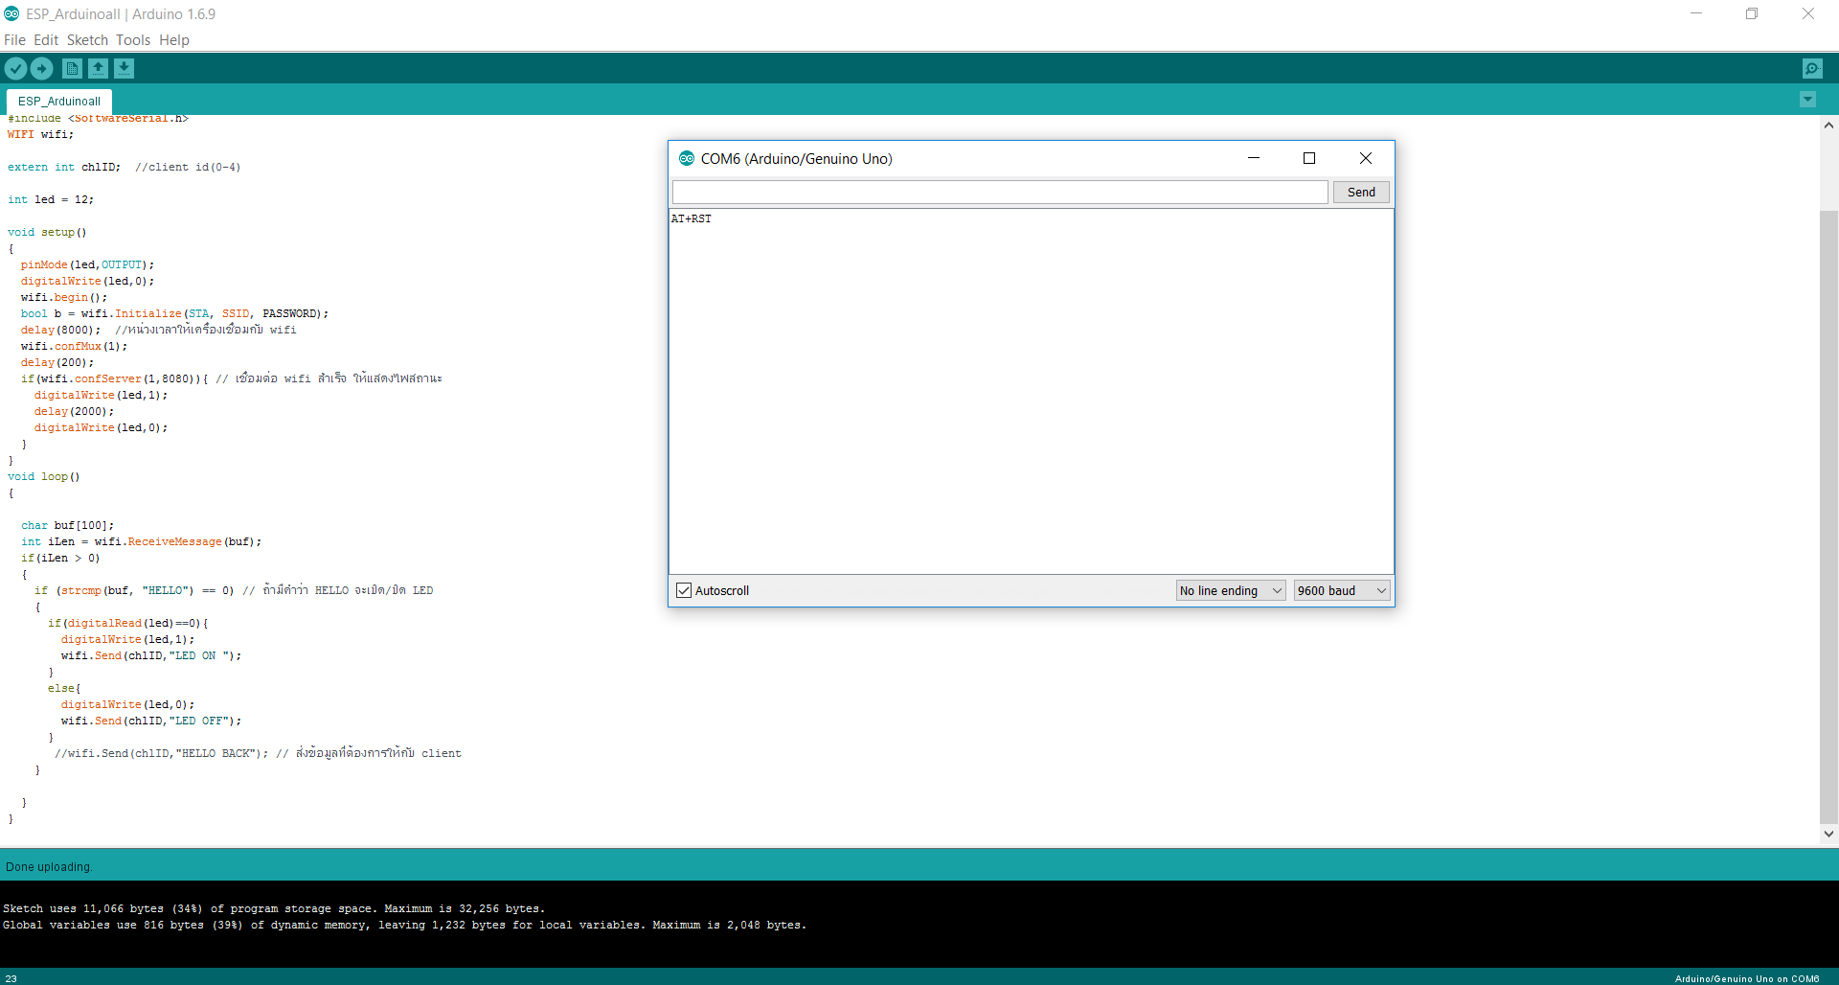Click the Upload sketch arrow icon

[41, 68]
